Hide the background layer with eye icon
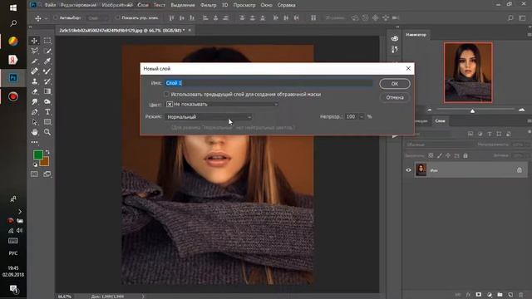 (x=408, y=170)
